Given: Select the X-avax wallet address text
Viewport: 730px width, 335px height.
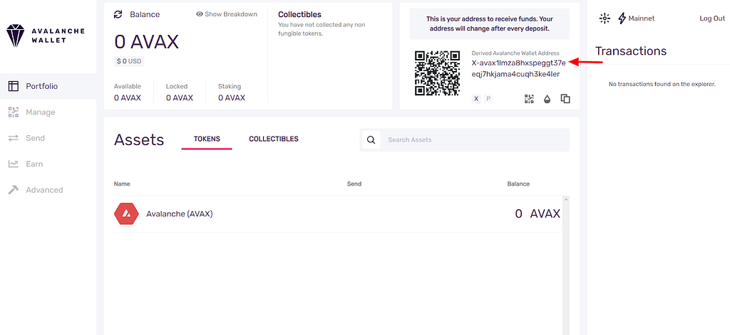Looking at the screenshot, I should pos(519,69).
